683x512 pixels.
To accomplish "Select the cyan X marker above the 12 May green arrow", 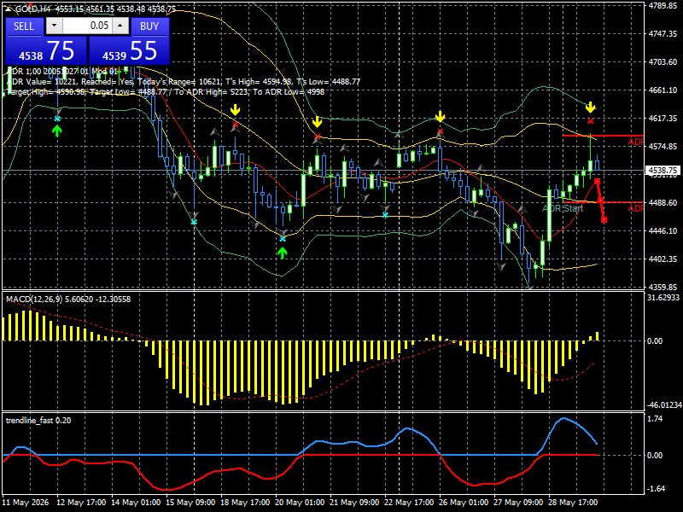I will pyautogui.click(x=57, y=119).
